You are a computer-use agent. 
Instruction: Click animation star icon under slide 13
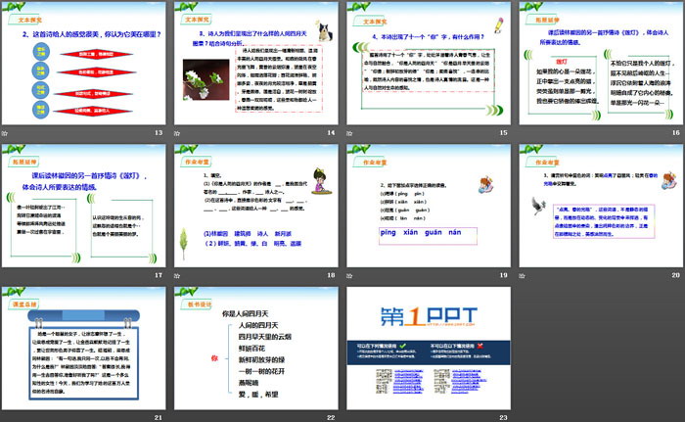click(5, 133)
